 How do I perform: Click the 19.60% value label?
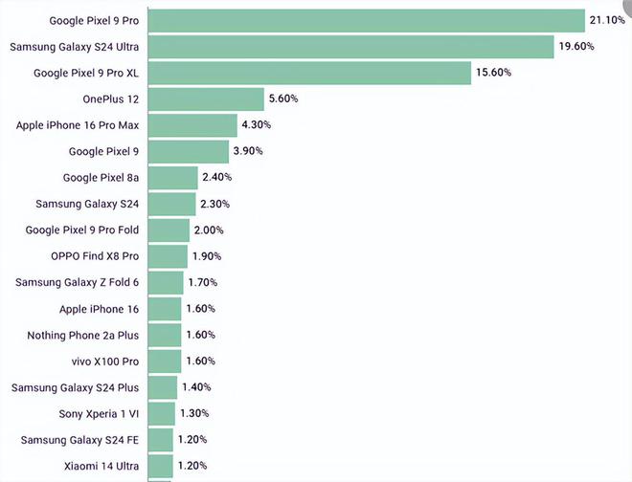pos(576,46)
